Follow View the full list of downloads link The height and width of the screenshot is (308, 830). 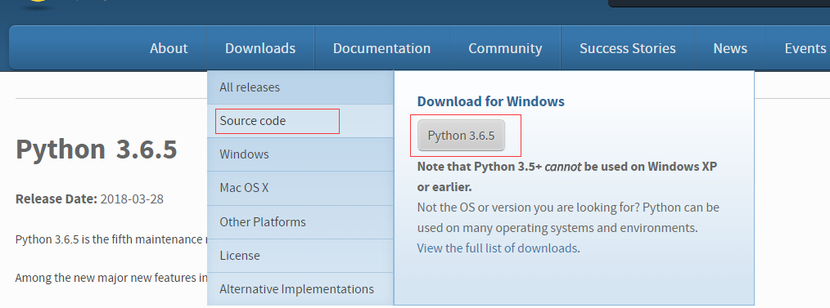(x=497, y=248)
